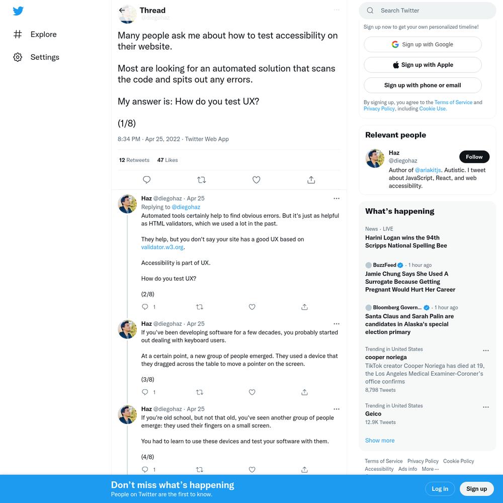Retweet the (3/8) reply tweet

tap(200, 392)
